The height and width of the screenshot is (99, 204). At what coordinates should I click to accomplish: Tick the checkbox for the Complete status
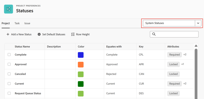[x=9, y=55]
